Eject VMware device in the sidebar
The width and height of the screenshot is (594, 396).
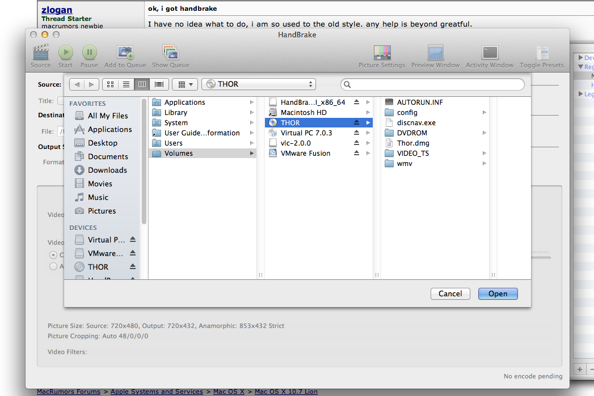[133, 253]
